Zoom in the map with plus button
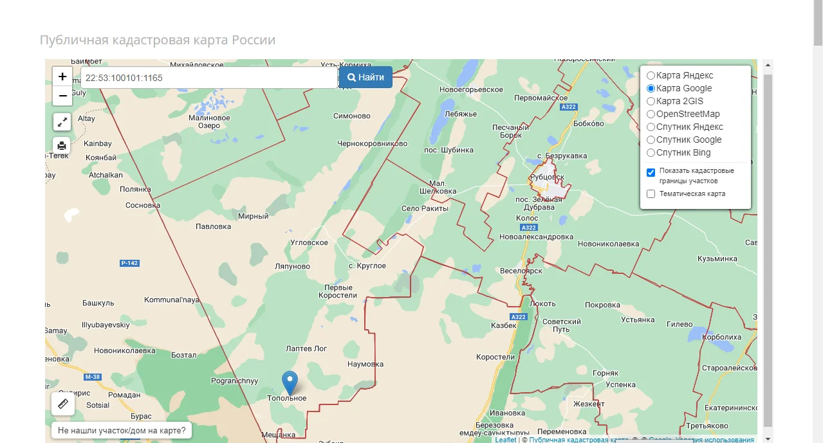Viewport: 823px width, 443px height. click(x=62, y=77)
